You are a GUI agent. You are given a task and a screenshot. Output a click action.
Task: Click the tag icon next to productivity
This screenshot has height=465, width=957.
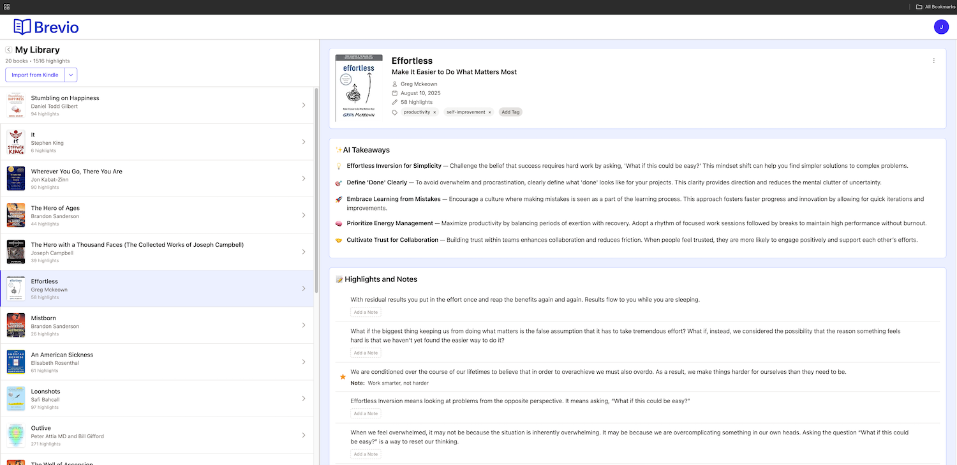coord(395,112)
